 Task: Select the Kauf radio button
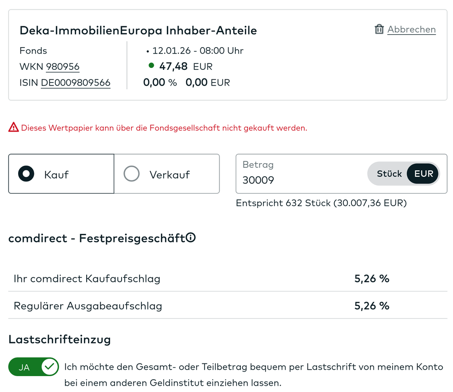26,174
